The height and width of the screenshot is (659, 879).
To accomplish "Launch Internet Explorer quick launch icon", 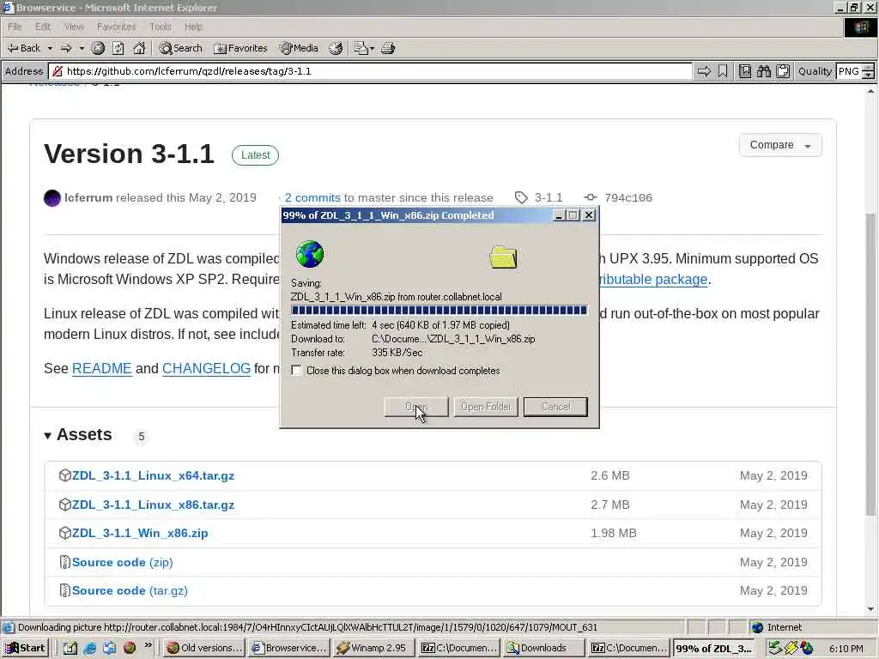I will 89,648.
